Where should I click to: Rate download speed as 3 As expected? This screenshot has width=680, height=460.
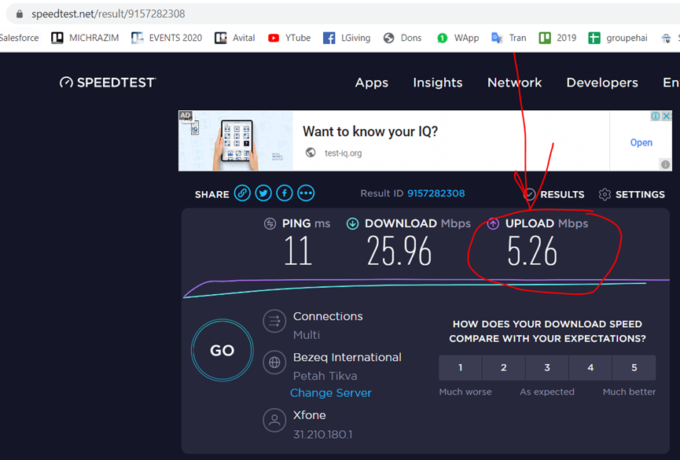tap(547, 367)
